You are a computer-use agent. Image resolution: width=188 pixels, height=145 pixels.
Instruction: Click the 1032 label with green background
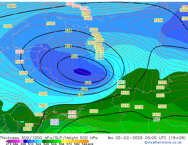point(51,23)
